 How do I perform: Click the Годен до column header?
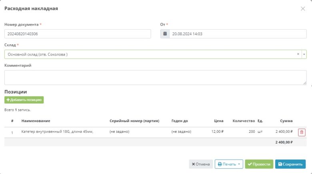[x=180, y=121]
